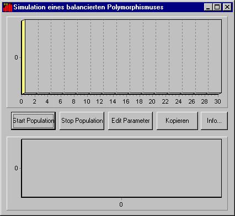Click the Kopieren button
This screenshot has height=216, width=235.
coord(177,121)
